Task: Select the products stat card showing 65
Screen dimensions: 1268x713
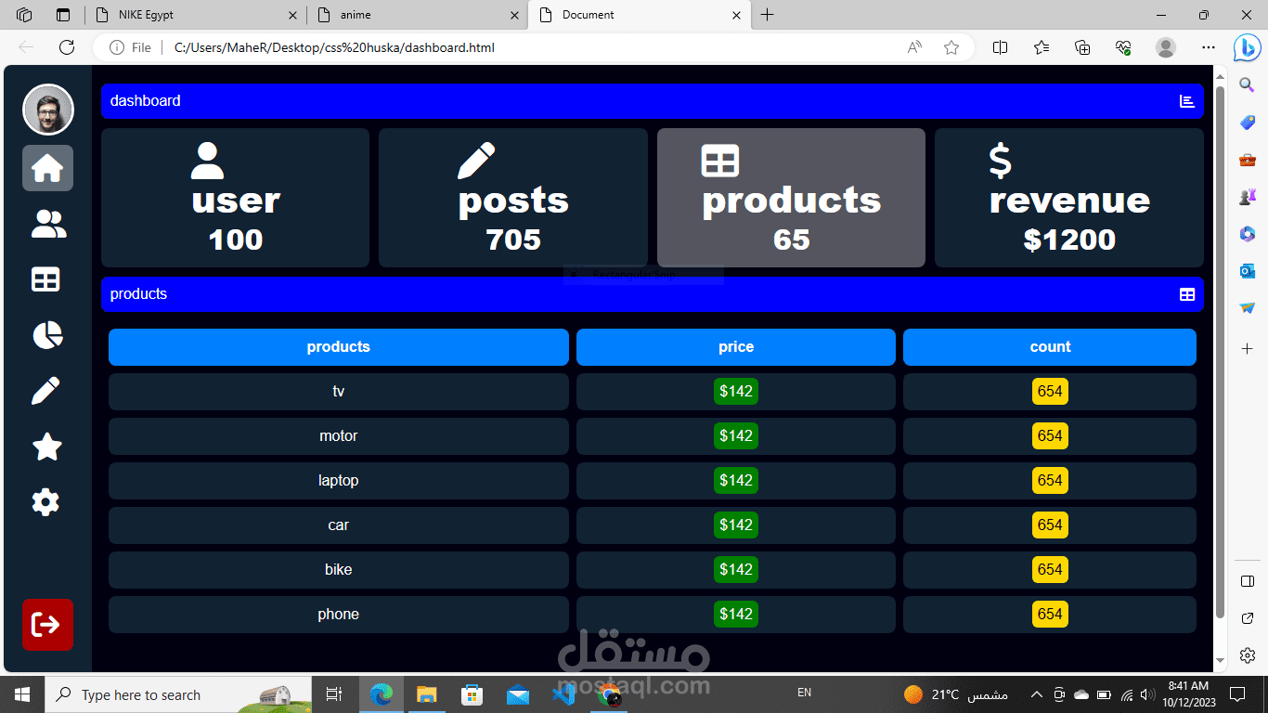Action: tap(790, 198)
